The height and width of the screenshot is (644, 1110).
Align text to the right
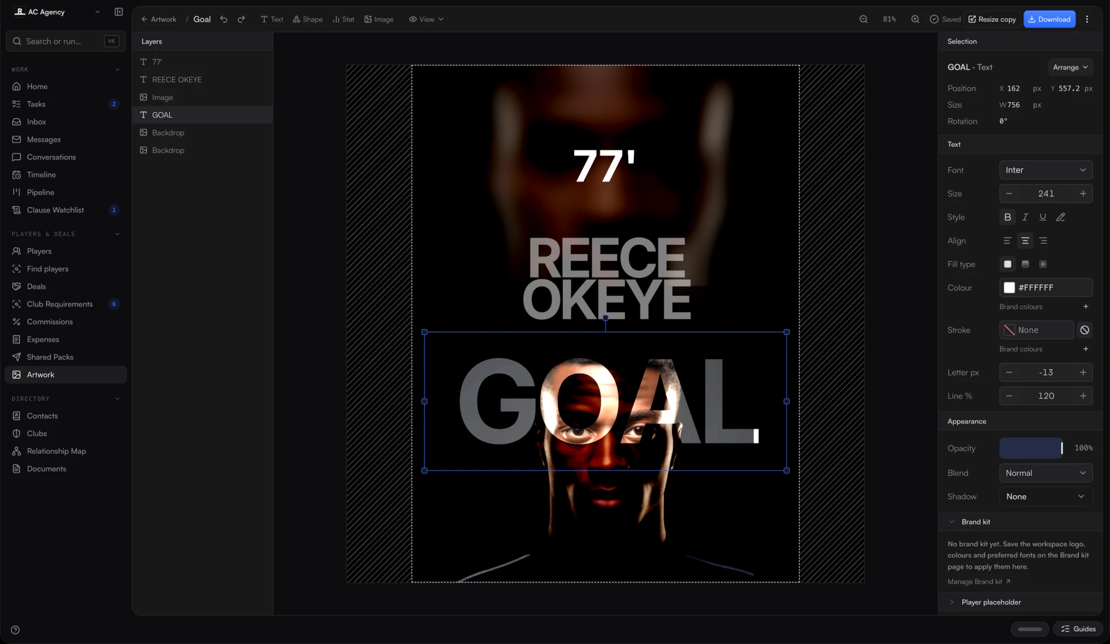tap(1043, 240)
